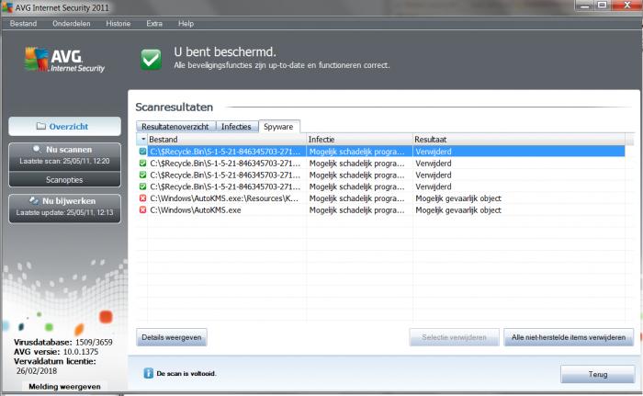
Task: Click the Virusdatabase 1509/3659 text
Action: coord(63,342)
